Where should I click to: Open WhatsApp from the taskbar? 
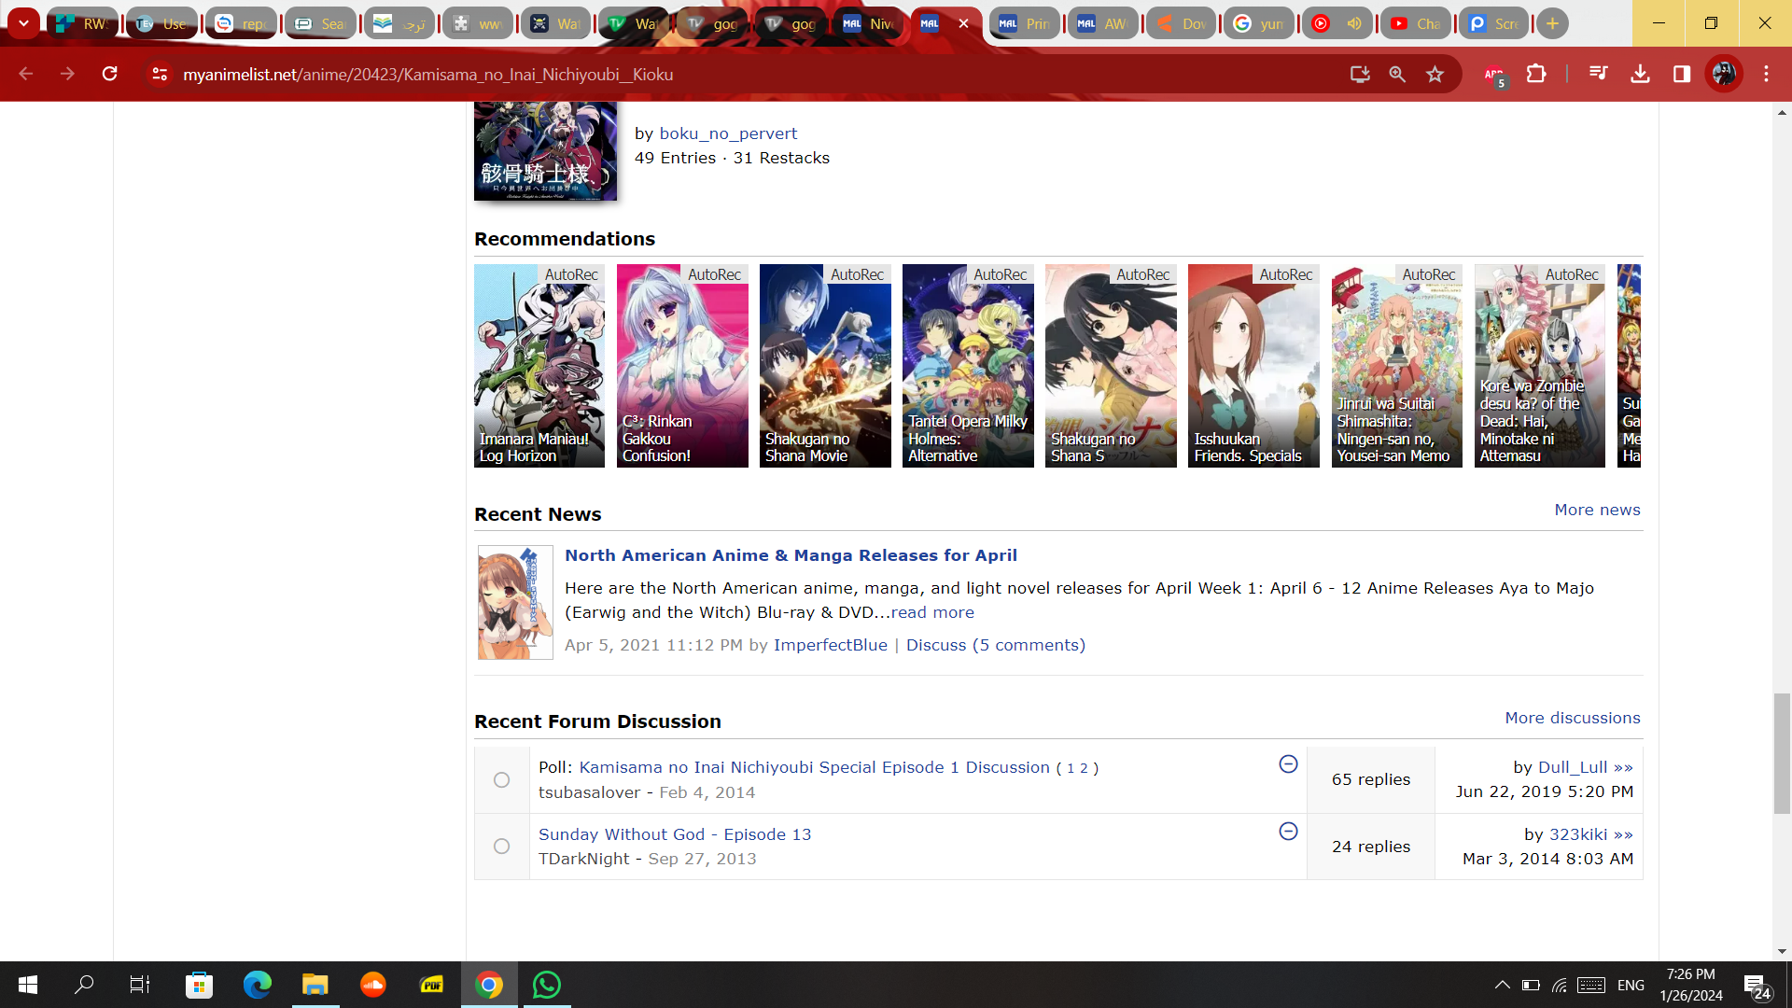546,985
